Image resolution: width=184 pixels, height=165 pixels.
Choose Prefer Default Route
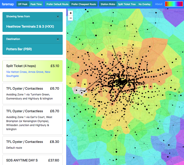pos(57,4)
